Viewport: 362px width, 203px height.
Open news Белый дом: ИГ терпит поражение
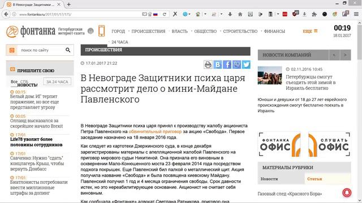pyautogui.click(x=35, y=101)
